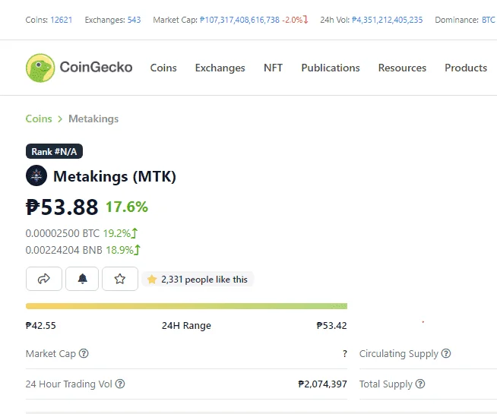Click the -2.0% market cap change
This screenshot has height=414, width=497.
pyautogui.click(x=292, y=20)
